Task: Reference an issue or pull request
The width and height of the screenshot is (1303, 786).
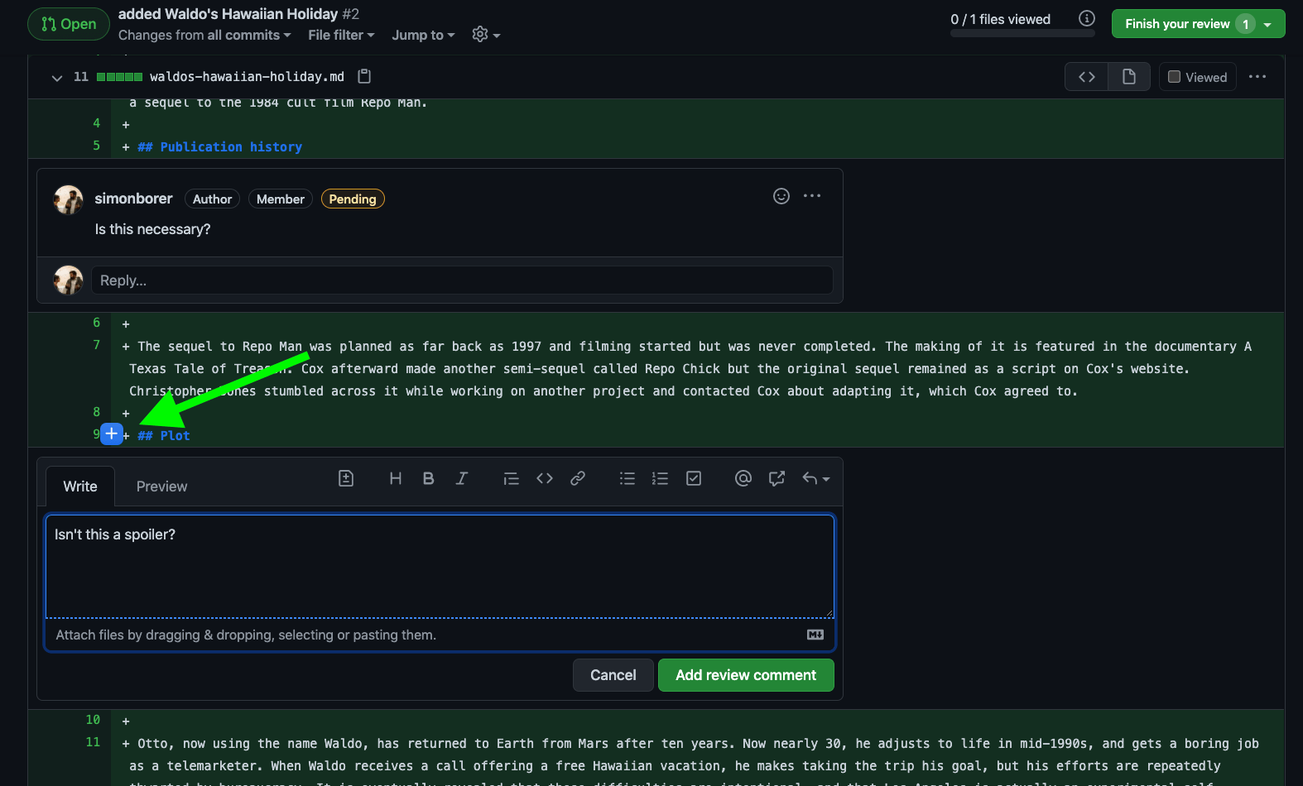Action: [777, 478]
